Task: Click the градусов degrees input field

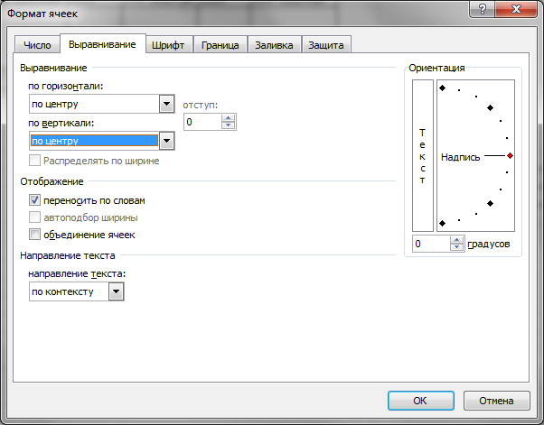Action: [x=431, y=244]
